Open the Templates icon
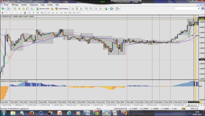 [117, 9]
